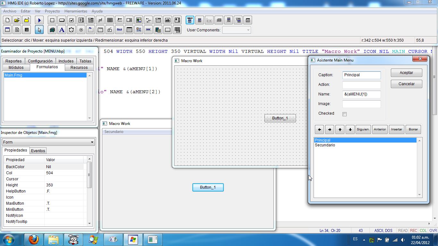438x246 pixels.
Task: Switch to the Modulos tab in the Project Examiner
Action: [16, 67]
